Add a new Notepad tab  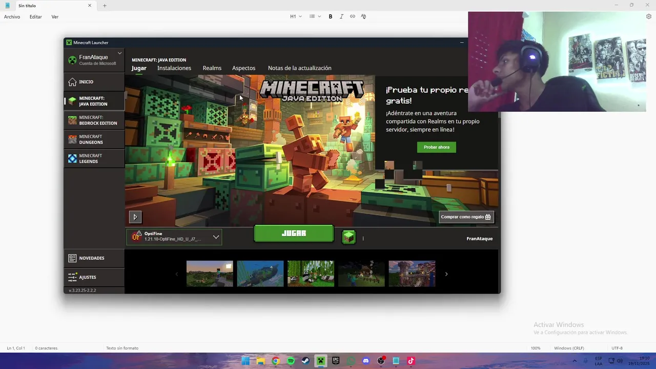pos(105,6)
